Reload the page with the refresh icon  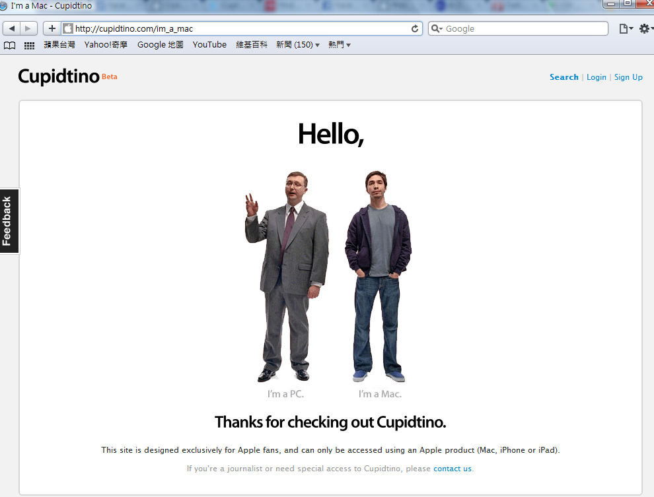(x=415, y=29)
